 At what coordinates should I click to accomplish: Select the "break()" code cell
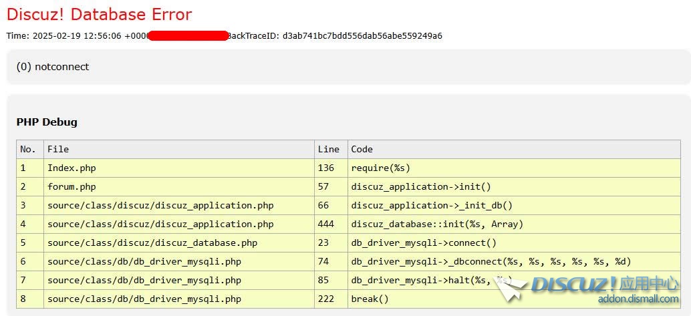[370, 299]
